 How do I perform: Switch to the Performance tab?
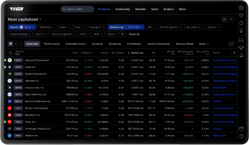tap(52, 44)
